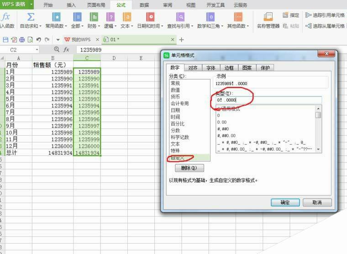
Task: Open the Lookup and Reference (查找与引用) icon
Action: coord(180,17)
